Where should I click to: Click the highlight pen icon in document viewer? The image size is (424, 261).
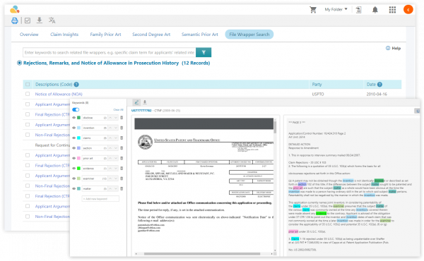(x=136, y=102)
